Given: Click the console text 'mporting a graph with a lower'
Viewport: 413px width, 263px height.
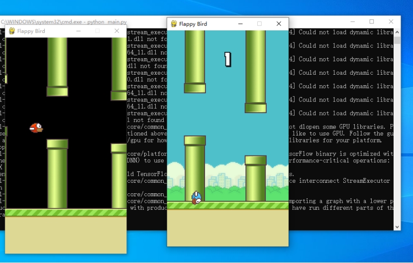Looking at the screenshot, I should (337, 201).
